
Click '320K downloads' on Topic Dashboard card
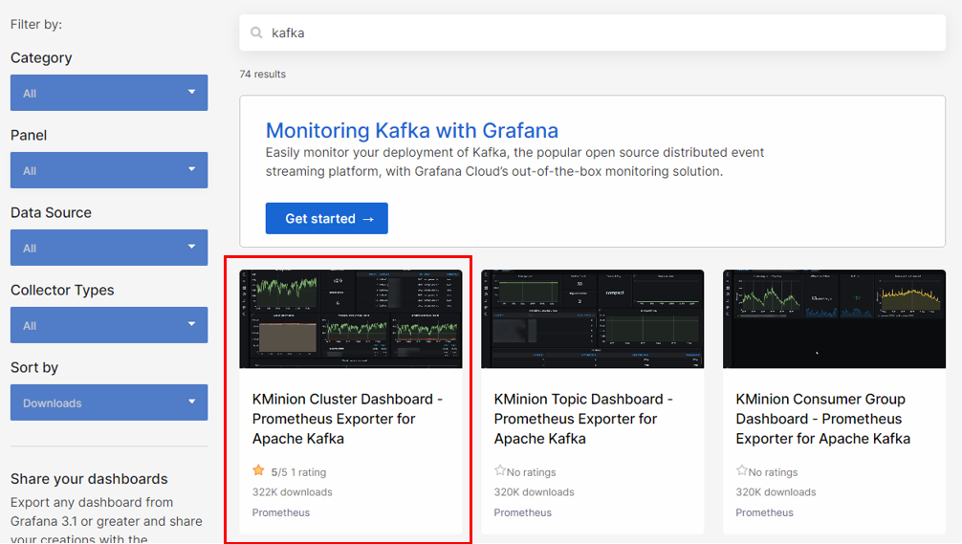click(534, 492)
